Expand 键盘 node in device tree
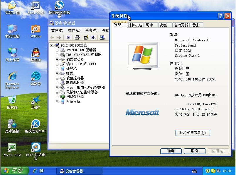The image size is (236, 175). click(x=57, y=73)
